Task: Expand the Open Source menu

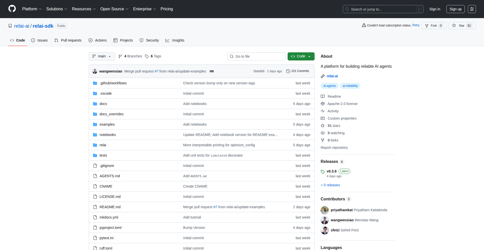Action: [114, 9]
